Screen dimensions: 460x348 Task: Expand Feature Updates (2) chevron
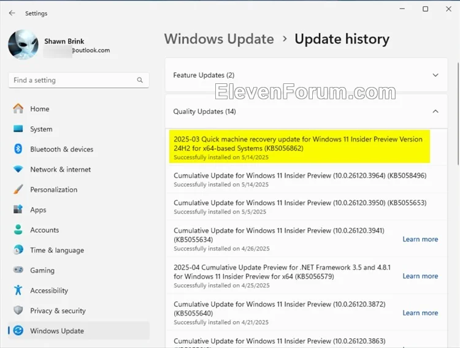[435, 75]
